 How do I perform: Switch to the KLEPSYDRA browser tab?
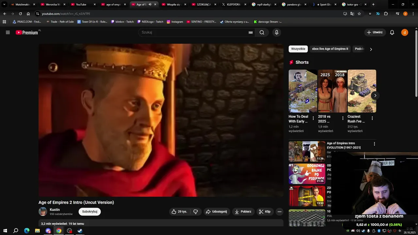pyautogui.click(x=234, y=5)
